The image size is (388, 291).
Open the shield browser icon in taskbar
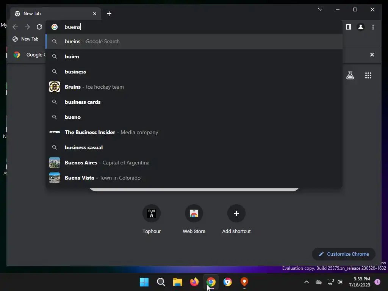(228, 282)
